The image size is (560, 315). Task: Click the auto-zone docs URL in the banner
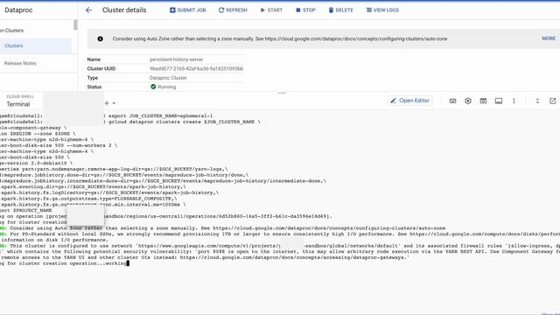[356, 38]
